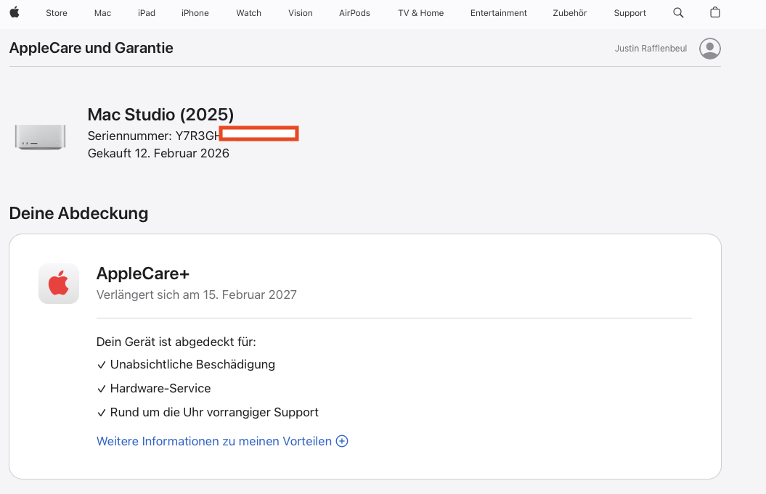
Task: Open the Vision menu
Action: point(301,13)
